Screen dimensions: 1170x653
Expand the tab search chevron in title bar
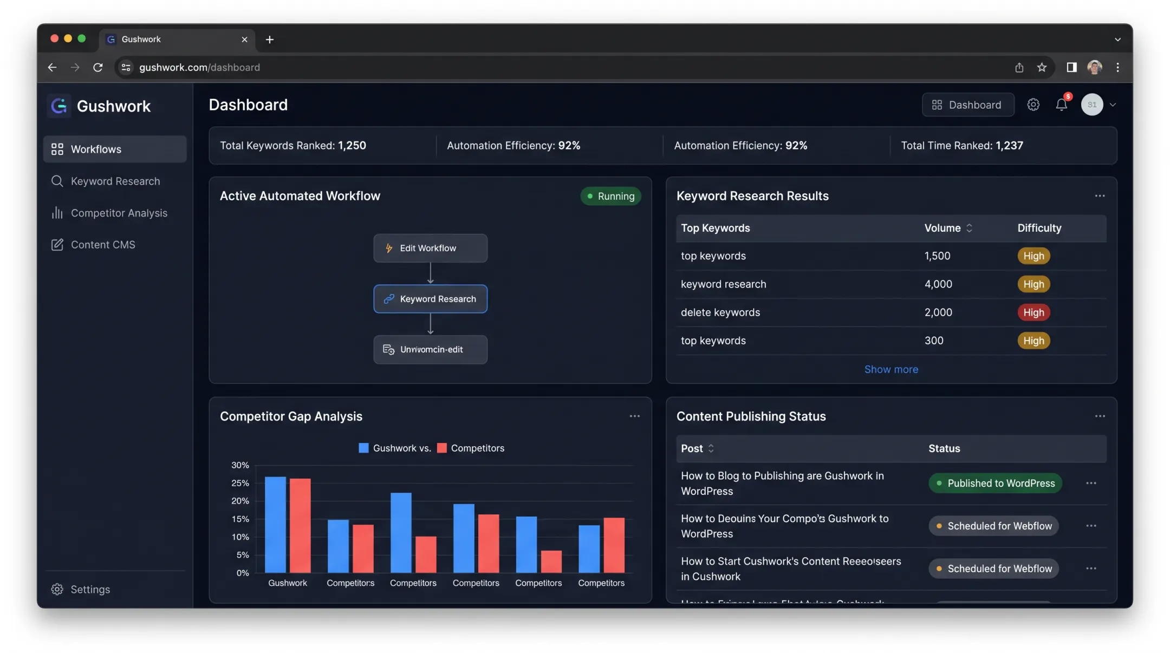click(x=1117, y=40)
